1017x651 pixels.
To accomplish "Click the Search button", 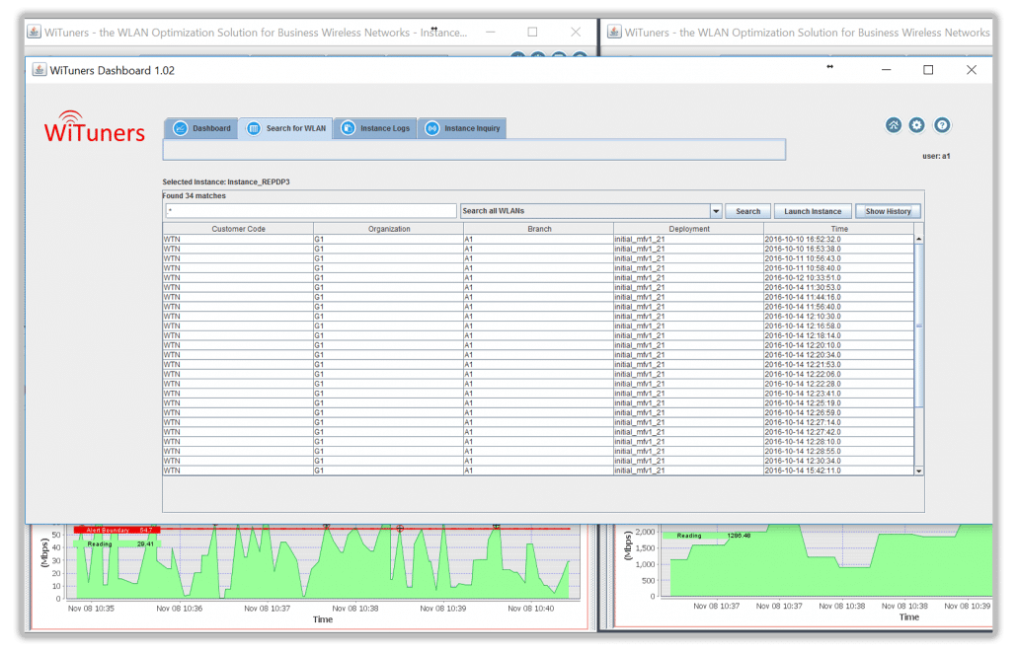I will click(747, 211).
